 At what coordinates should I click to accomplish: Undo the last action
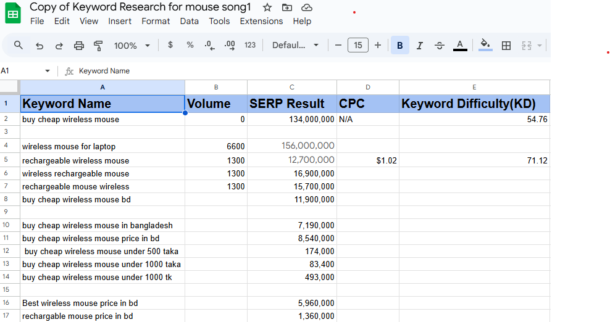[x=40, y=46]
